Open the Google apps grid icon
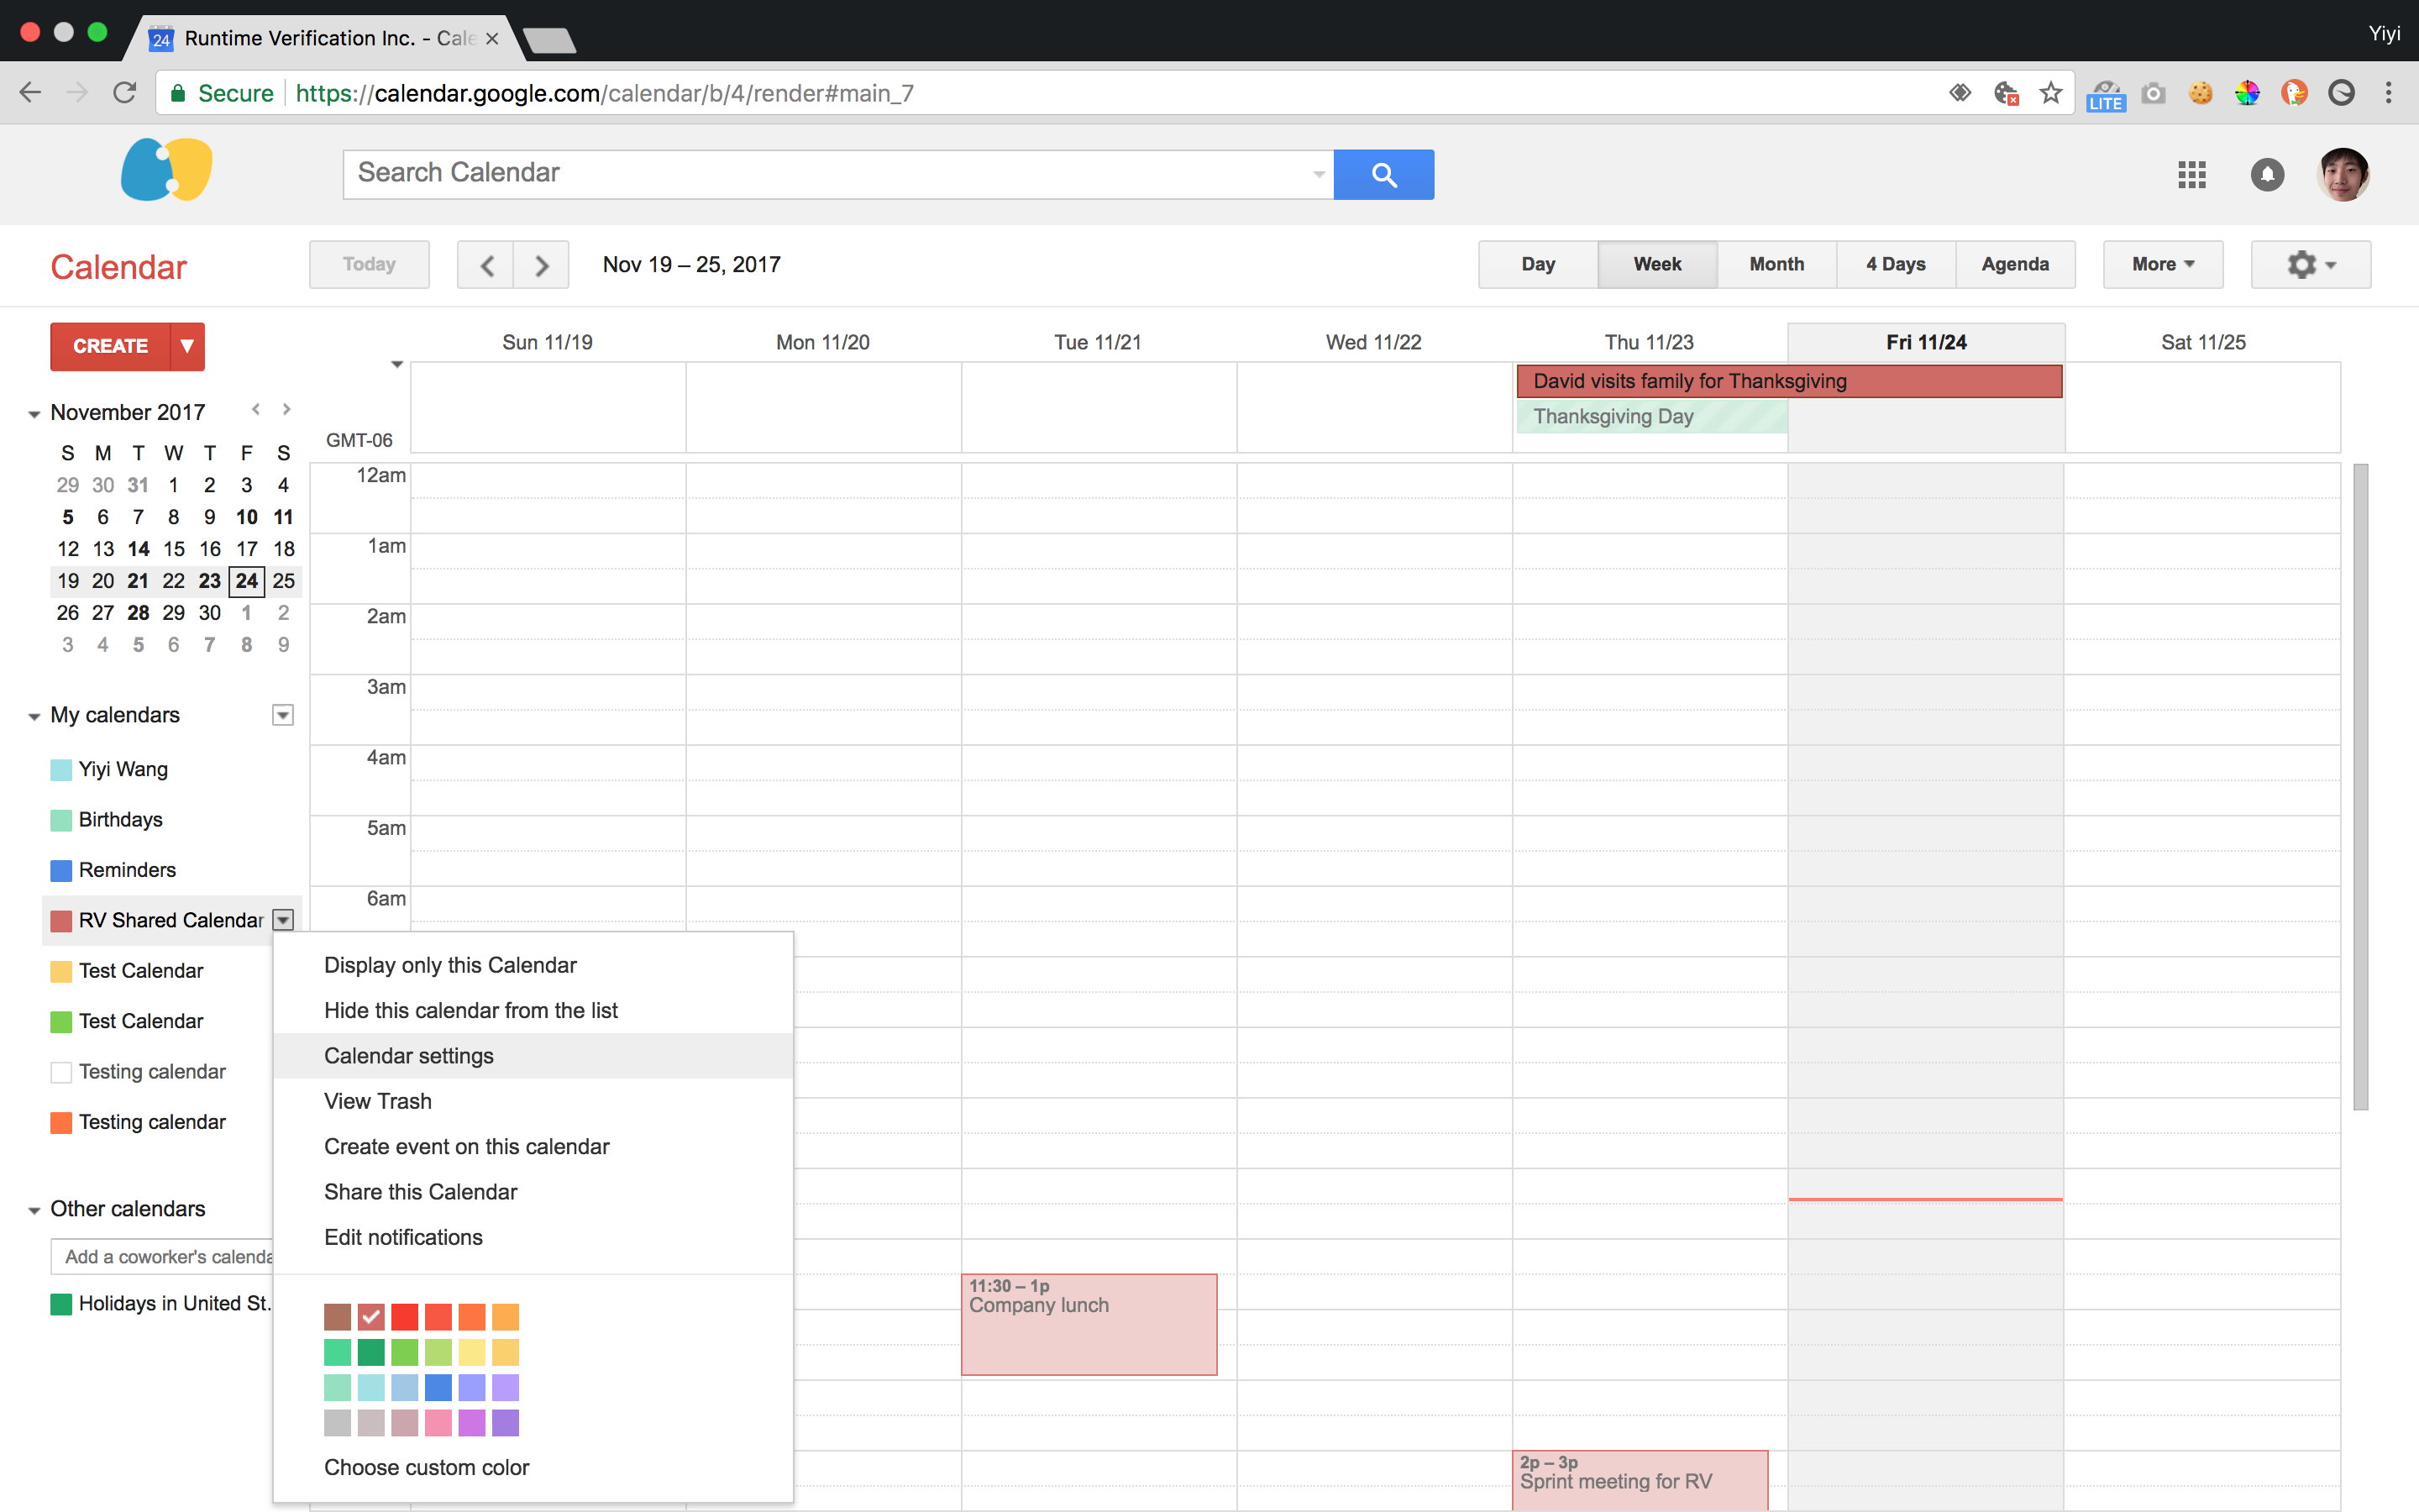The width and height of the screenshot is (2419, 1512). [2191, 175]
